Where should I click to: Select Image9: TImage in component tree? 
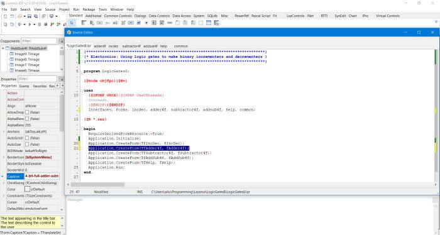tap(27, 54)
